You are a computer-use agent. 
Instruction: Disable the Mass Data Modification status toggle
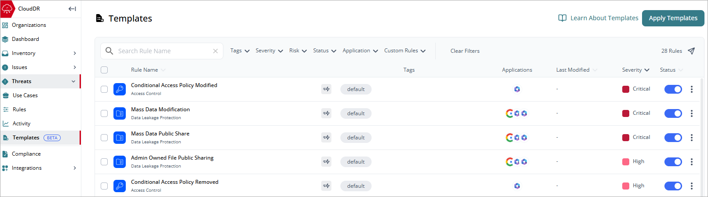coord(673,113)
